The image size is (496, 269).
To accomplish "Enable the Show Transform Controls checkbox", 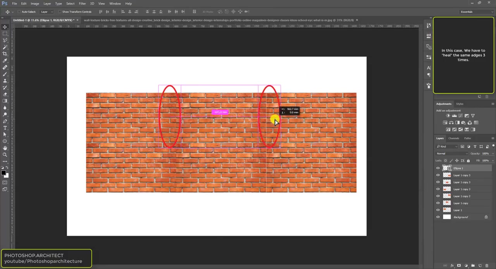I will (x=61, y=12).
